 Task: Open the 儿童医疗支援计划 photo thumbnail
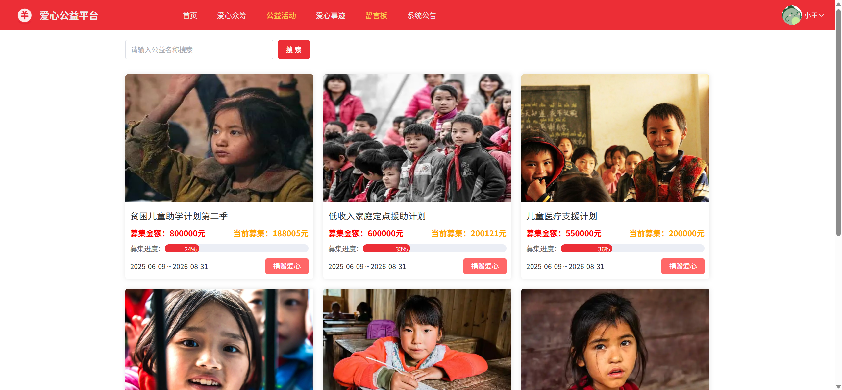point(615,138)
